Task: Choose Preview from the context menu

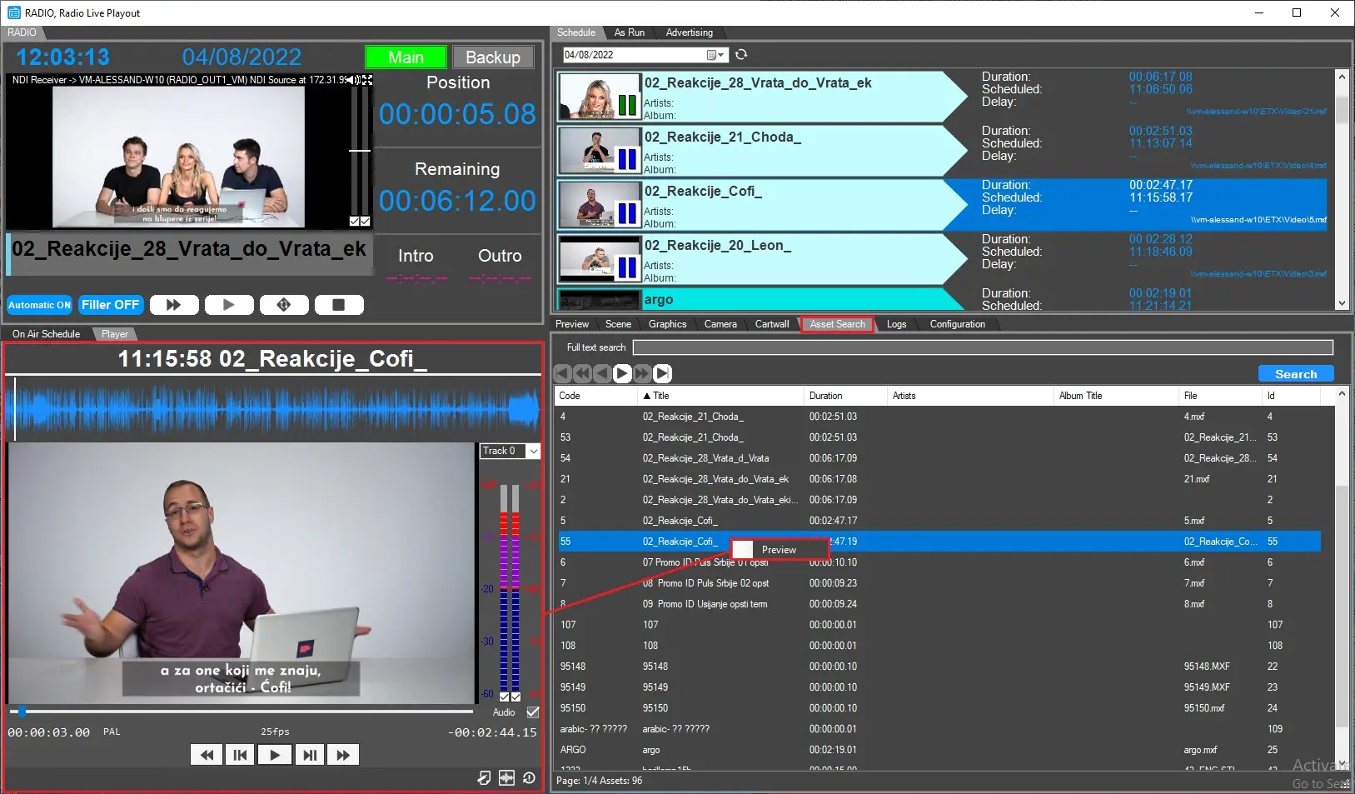Action: click(x=779, y=550)
